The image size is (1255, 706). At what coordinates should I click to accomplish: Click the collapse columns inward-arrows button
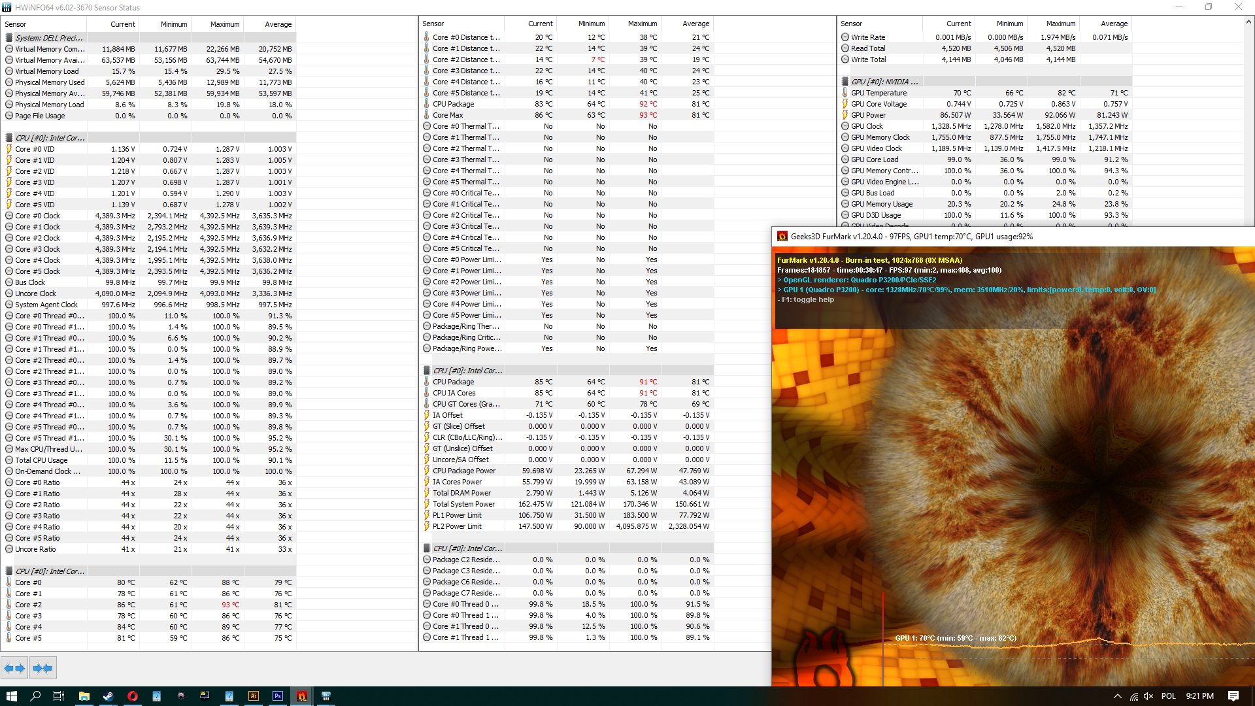click(42, 668)
